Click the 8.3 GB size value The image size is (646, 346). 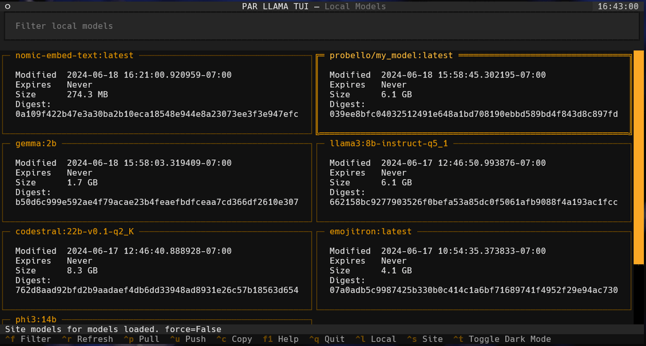[82, 271]
